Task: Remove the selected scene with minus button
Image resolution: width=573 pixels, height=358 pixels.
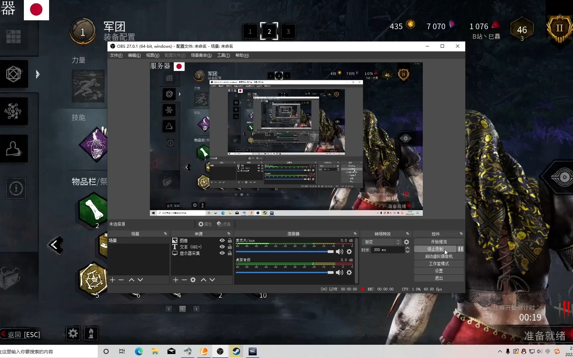Action: click(x=121, y=280)
